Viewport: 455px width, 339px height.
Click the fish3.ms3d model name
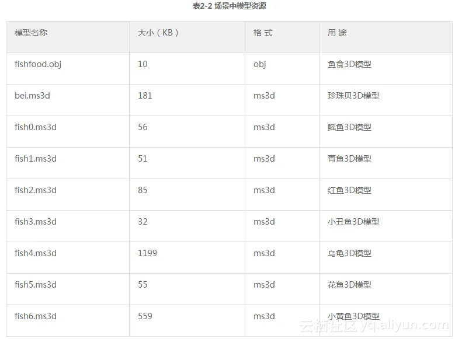point(36,222)
